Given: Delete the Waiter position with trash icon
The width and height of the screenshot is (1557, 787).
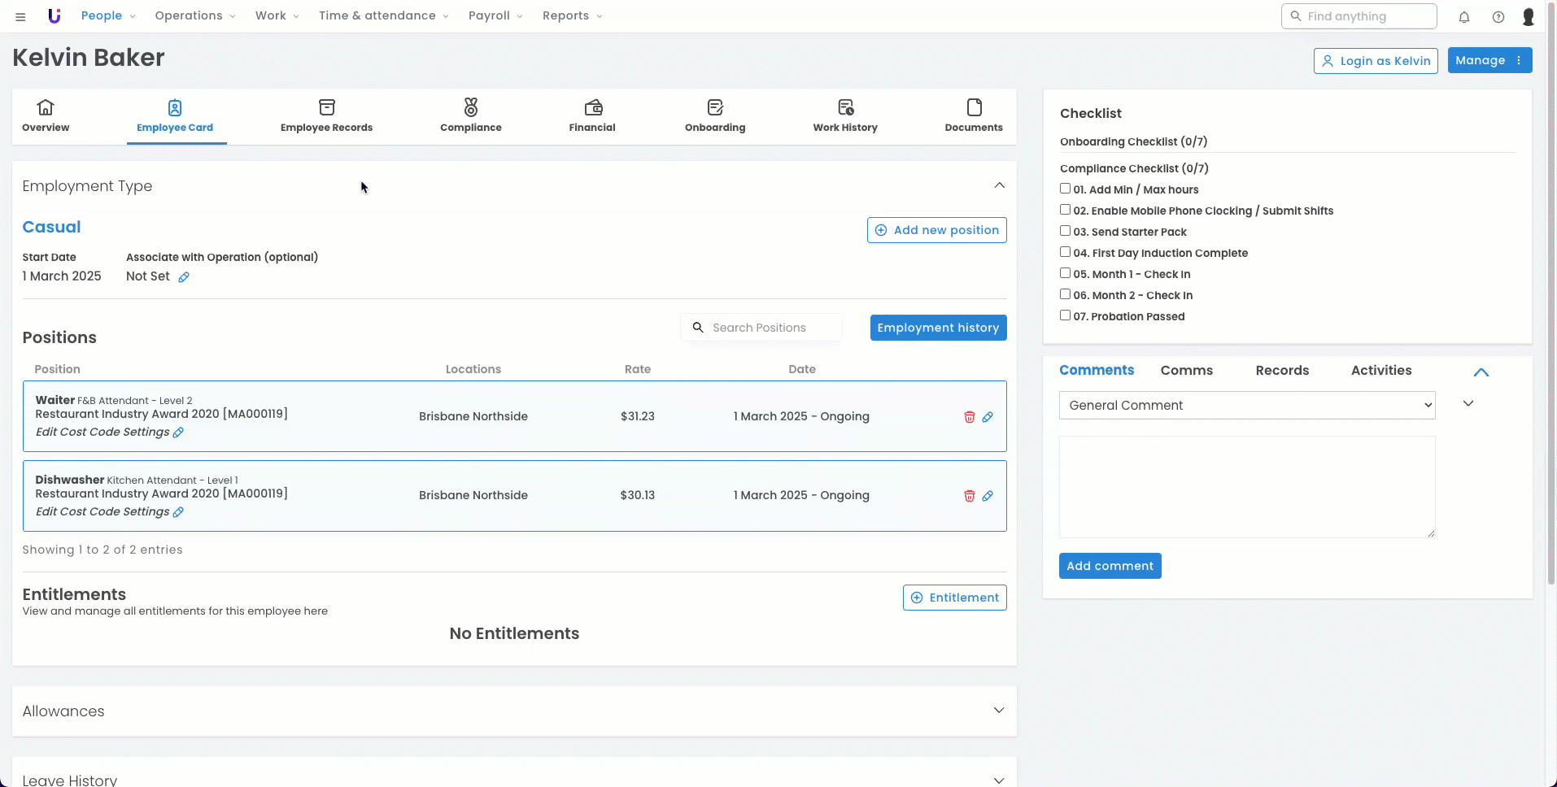Looking at the screenshot, I should (x=969, y=417).
